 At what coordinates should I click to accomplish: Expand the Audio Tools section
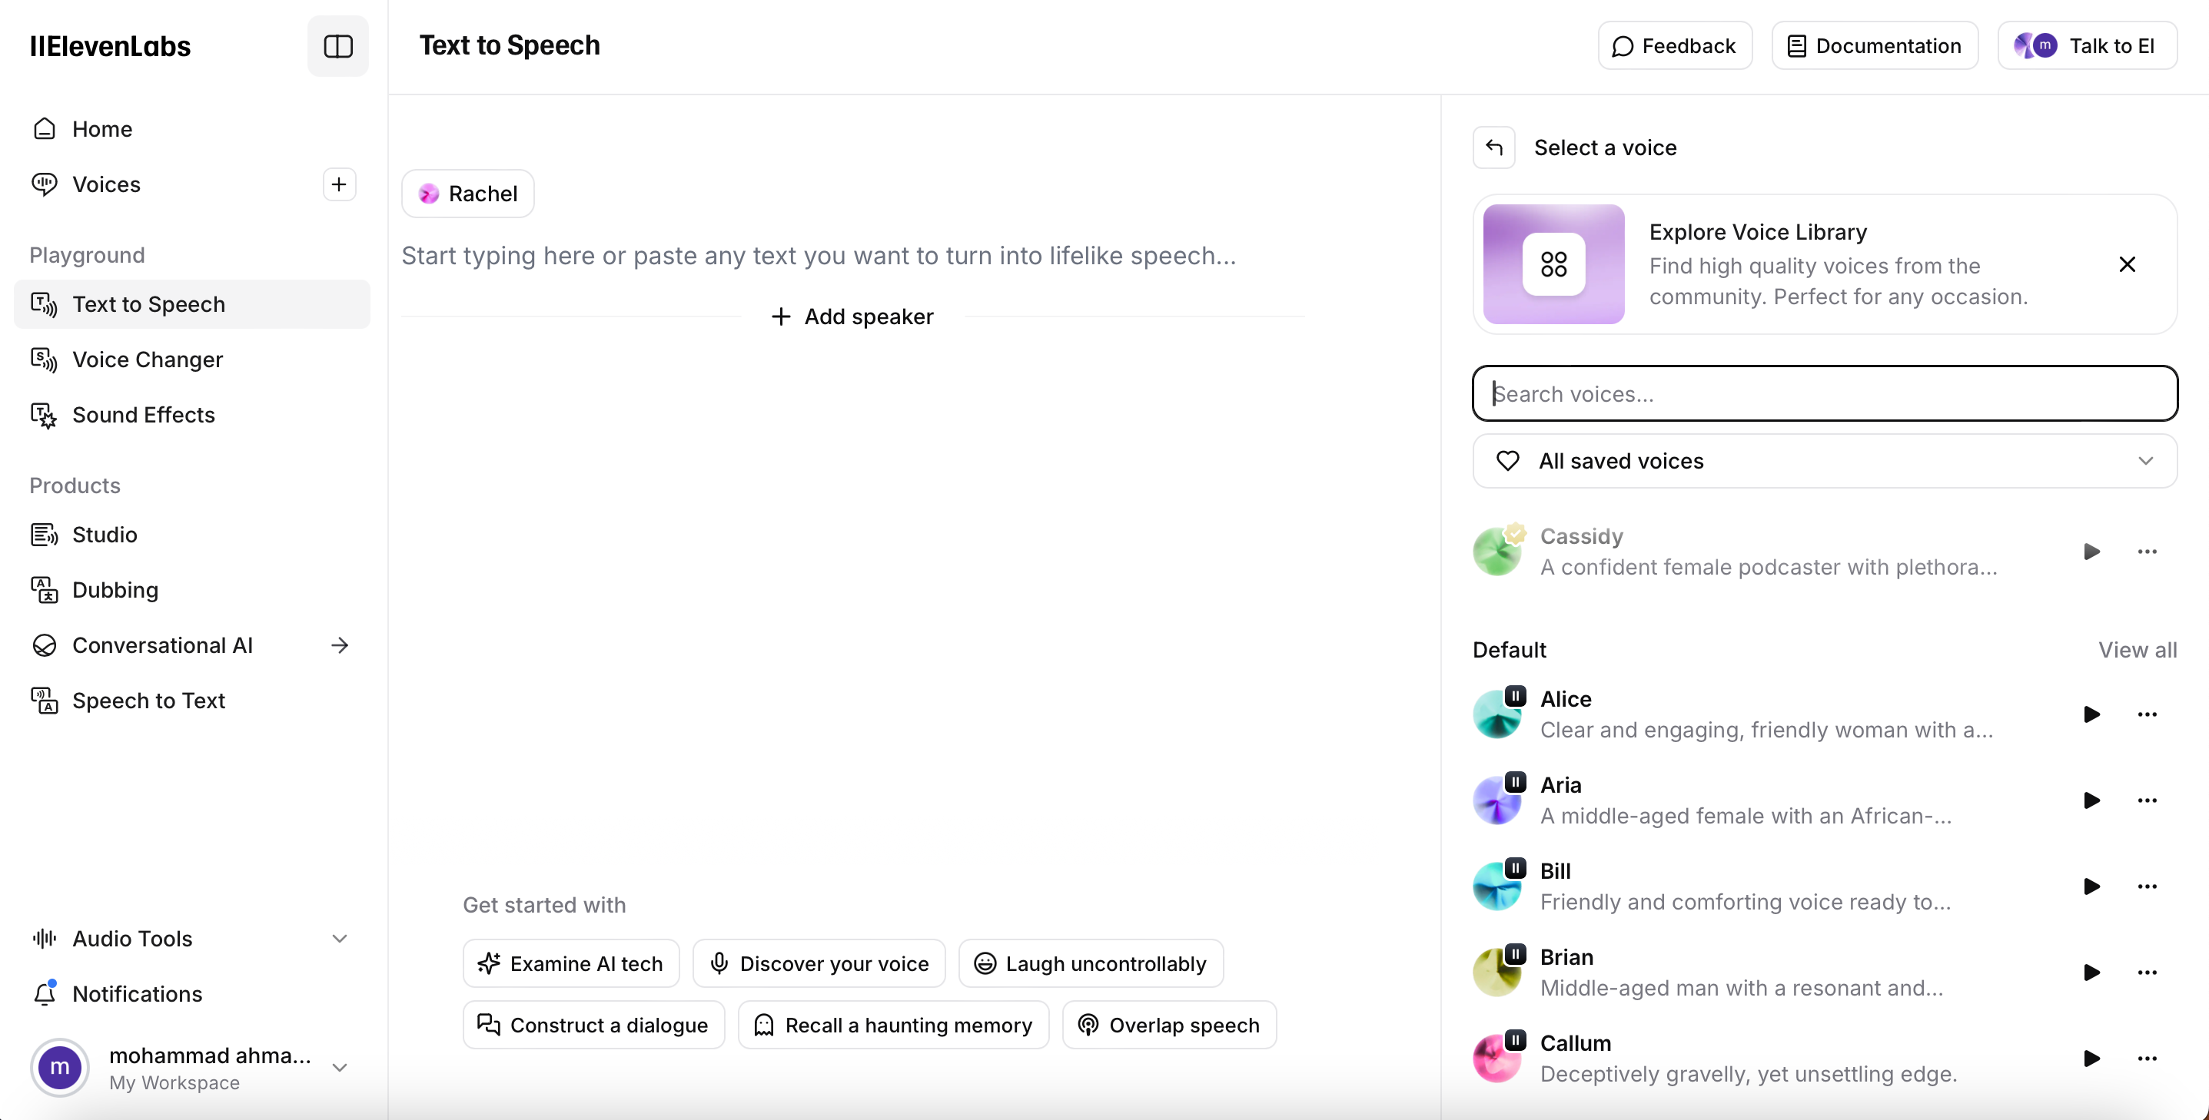pos(191,939)
